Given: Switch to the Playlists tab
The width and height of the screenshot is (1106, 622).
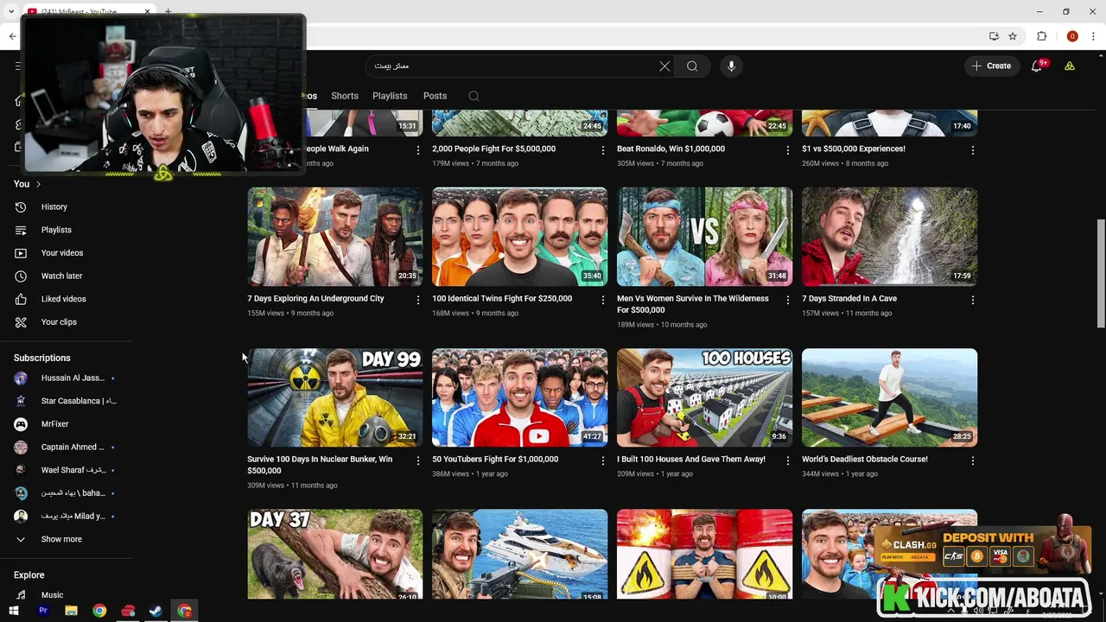Looking at the screenshot, I should [390, 96].
